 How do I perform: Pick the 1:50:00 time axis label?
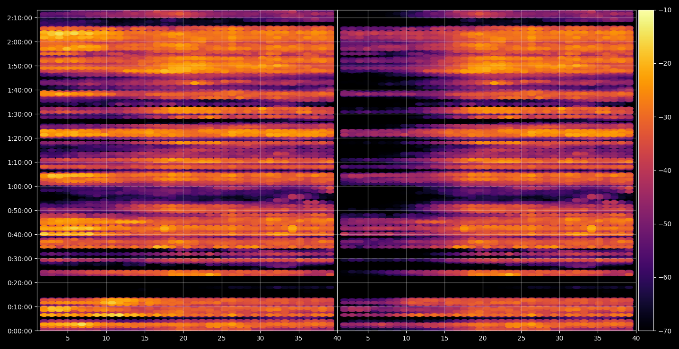[x=20, y=66]
